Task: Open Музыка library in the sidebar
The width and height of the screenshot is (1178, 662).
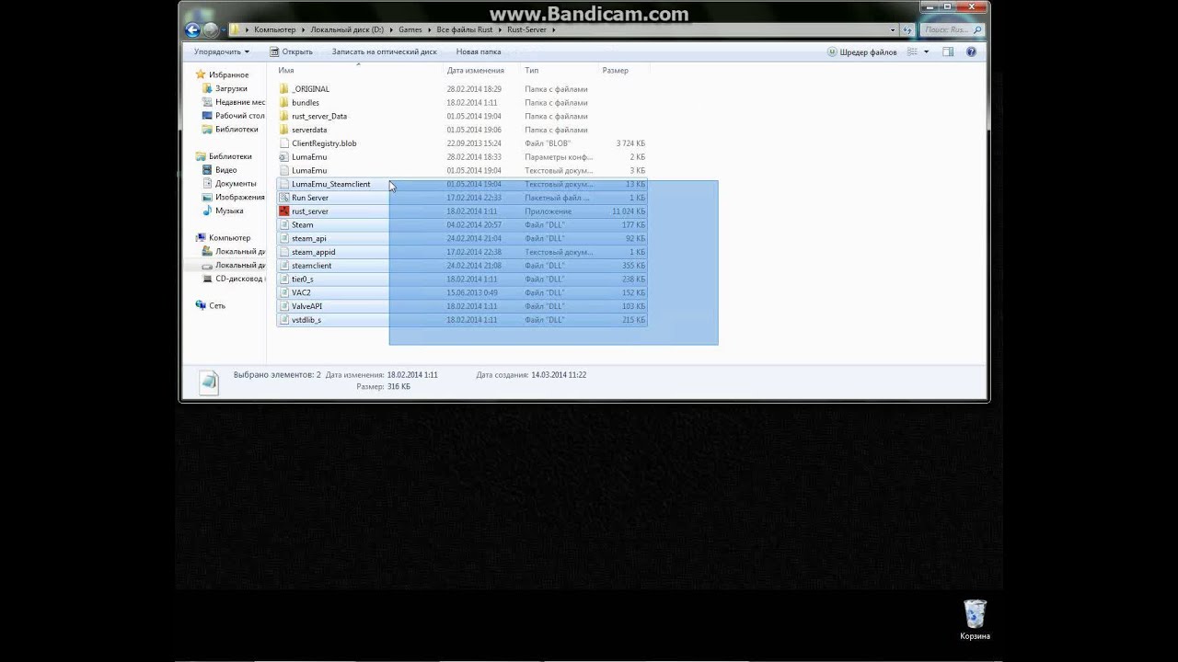Action: pos(229,211)
